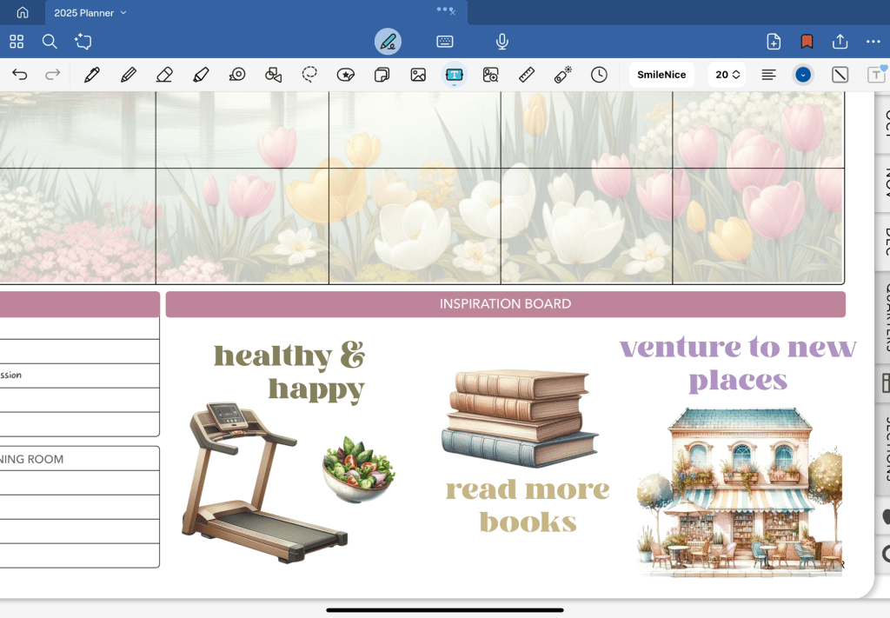
Task: Open the blue text color swatch
Action: 803,75
